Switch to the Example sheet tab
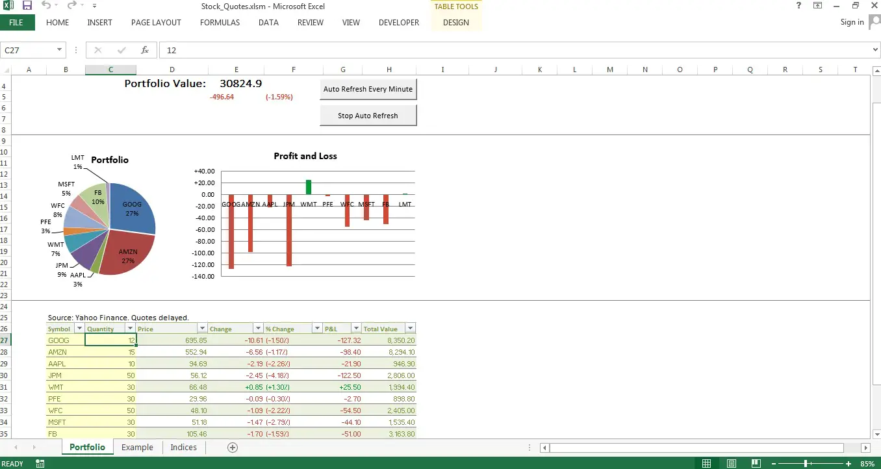The width and height of the screenshot is (881, 469). click(137, 447)
